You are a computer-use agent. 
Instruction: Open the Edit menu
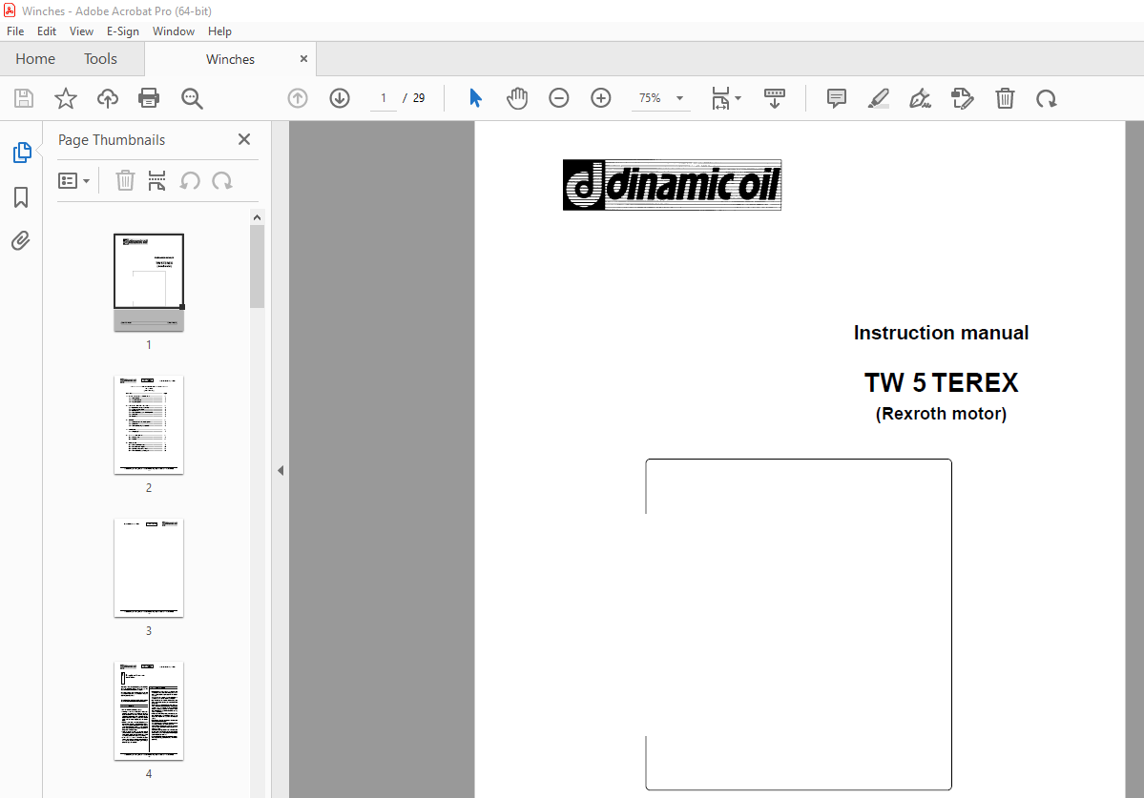pos(47,31)
